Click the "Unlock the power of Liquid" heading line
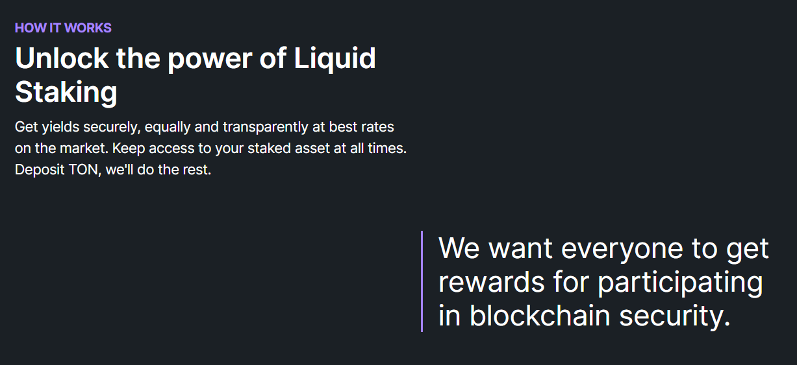This screenshot has height=365, width=797. click(195, 59)
